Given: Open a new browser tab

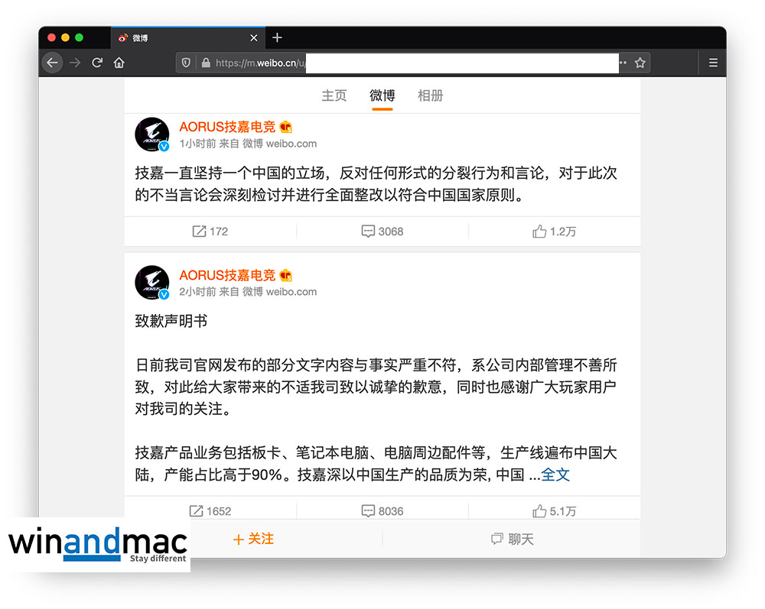Looking at the screenshot, I should pyautogui.click(x=277, y=37).
